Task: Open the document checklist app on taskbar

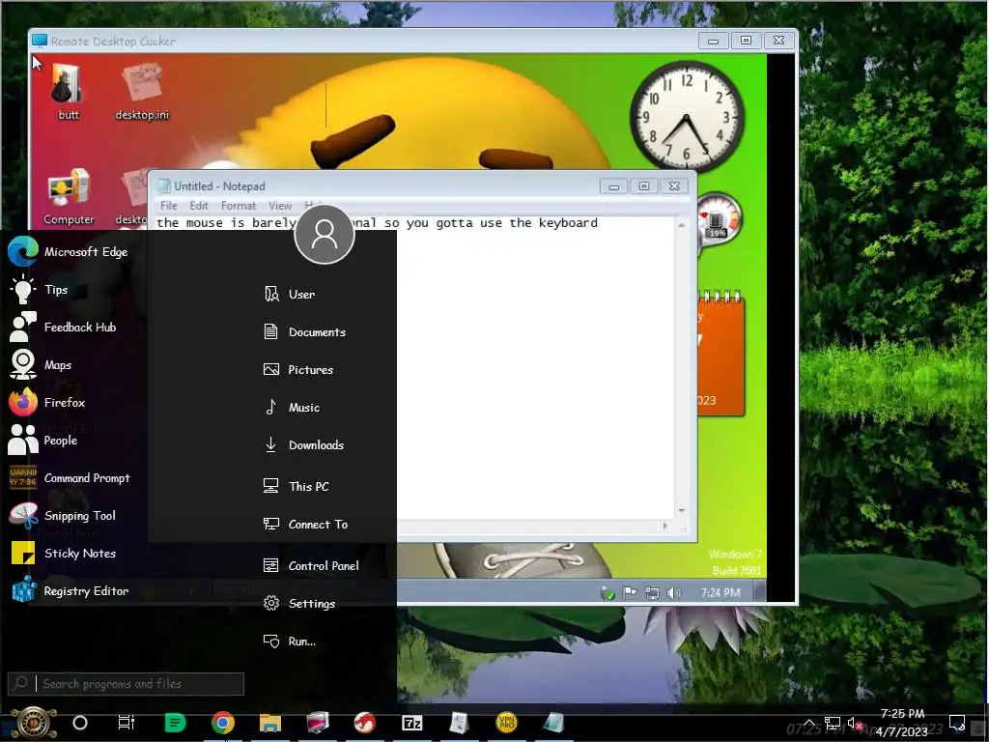Action: [x=459, y=723]
